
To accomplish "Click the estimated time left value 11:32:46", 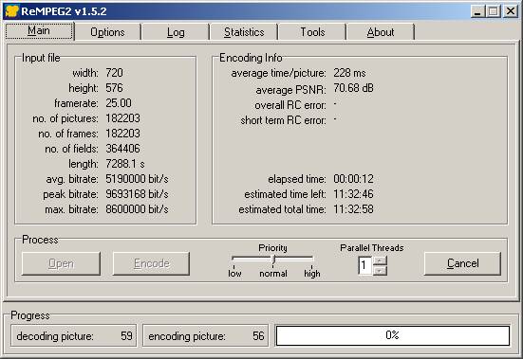I will tap(353, 194).
